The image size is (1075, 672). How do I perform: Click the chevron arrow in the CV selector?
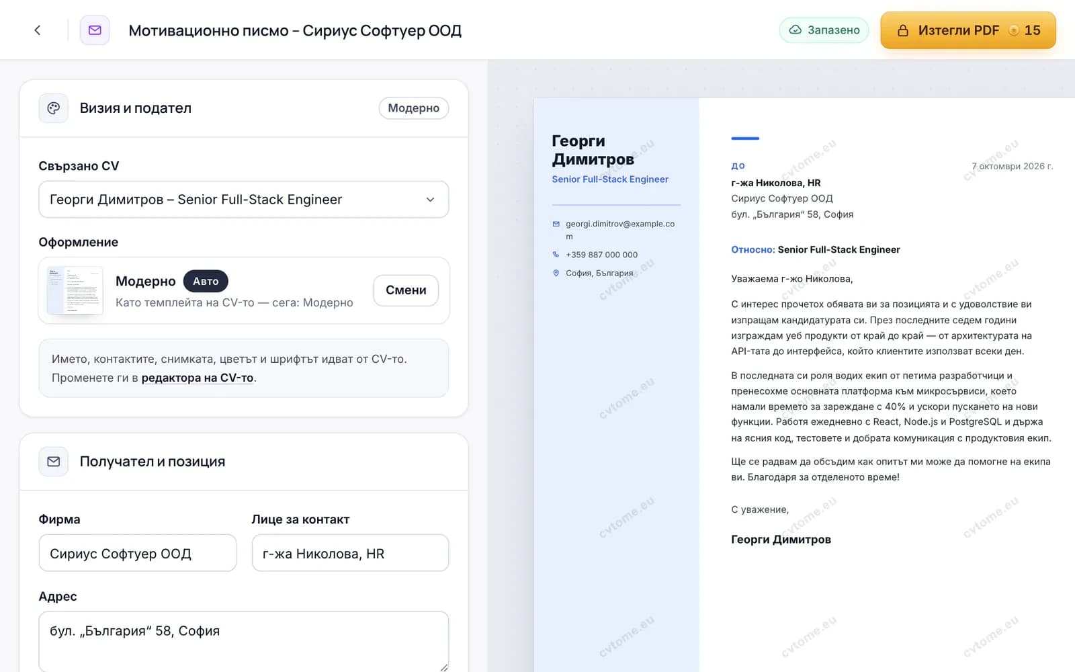430,200
